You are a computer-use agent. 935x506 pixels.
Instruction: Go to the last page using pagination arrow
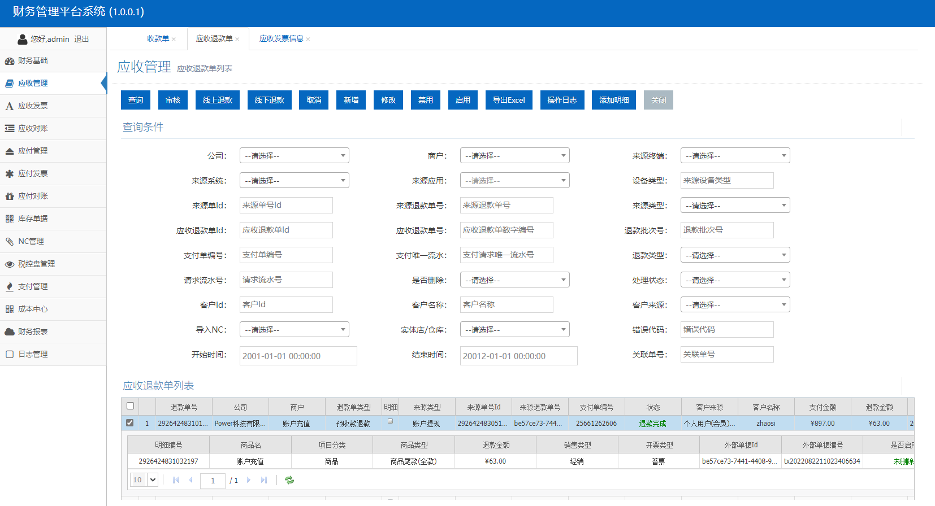click(263, 480)
